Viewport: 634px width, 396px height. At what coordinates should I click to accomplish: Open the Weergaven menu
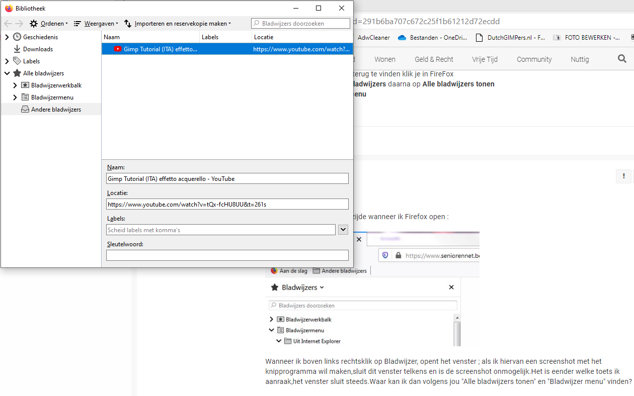96,24
